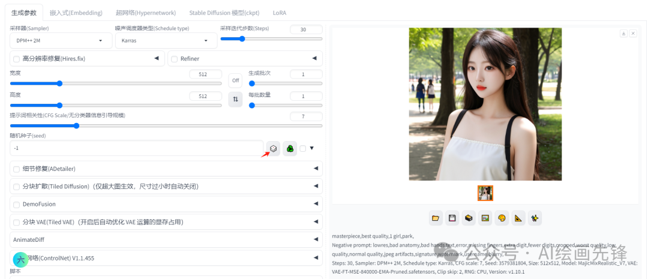The width and height of the screenshot is (648, 279).
Task: Expand the AnimateDiff panel arrow
Action: [316, 239]
